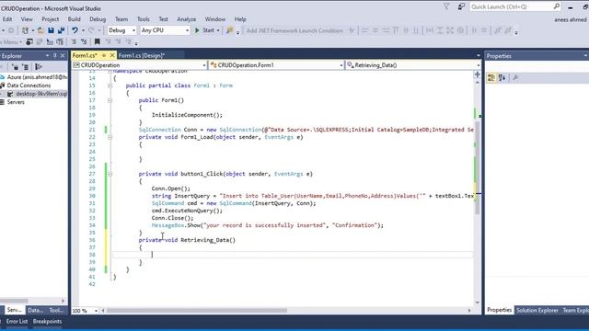The width and height of the screenshot is (589, 331).
Task: Select the Data Connections tree node
Action: [x=29, y=86]
